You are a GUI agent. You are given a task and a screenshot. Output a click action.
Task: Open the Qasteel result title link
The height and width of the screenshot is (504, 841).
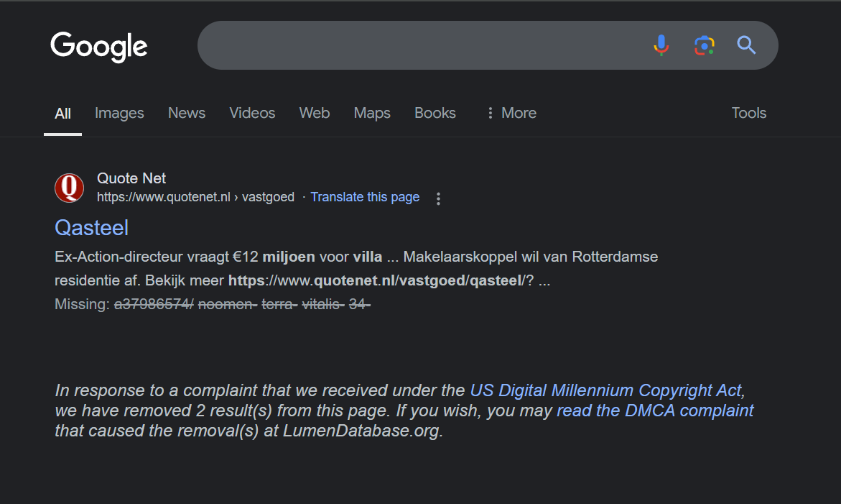[91, 228]
